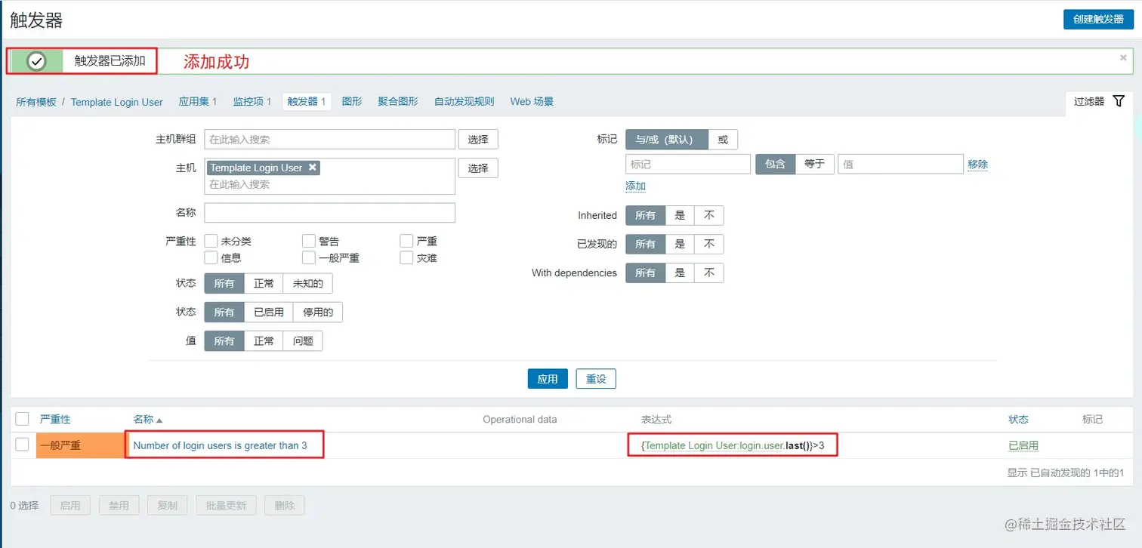
Task: Sort by 严重性 column header
Action: pos(55,419)
